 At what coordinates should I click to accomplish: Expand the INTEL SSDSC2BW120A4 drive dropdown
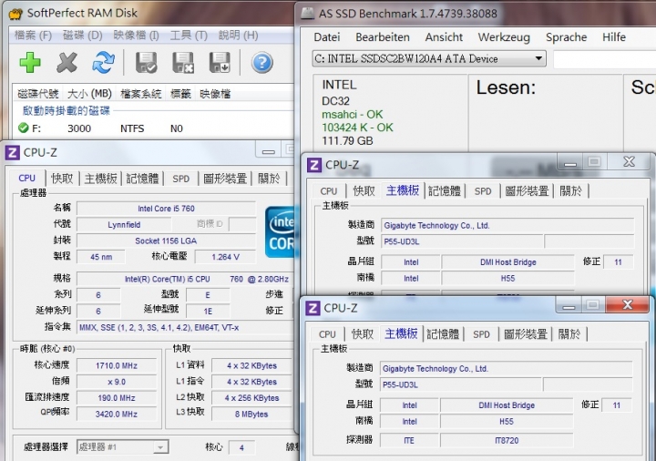538,58
